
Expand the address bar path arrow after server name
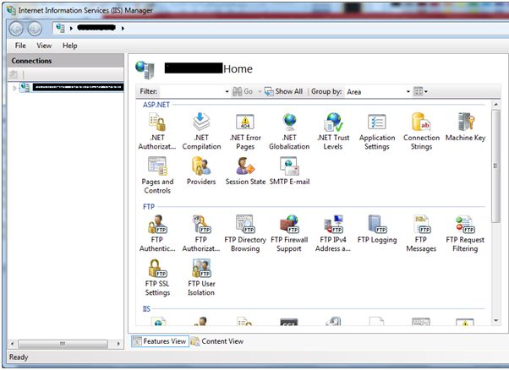click(123, 29)
